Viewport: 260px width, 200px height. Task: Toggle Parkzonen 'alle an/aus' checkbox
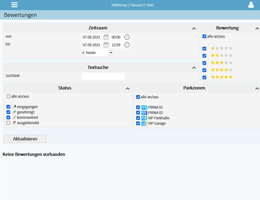tap(138, 97)
